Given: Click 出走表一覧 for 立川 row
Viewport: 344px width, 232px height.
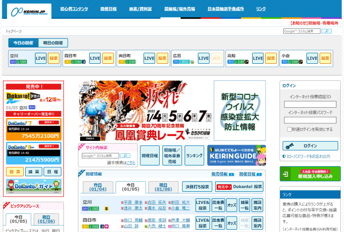Looking at the screenshot, I should pyautogui.click(x=218, y=205).
